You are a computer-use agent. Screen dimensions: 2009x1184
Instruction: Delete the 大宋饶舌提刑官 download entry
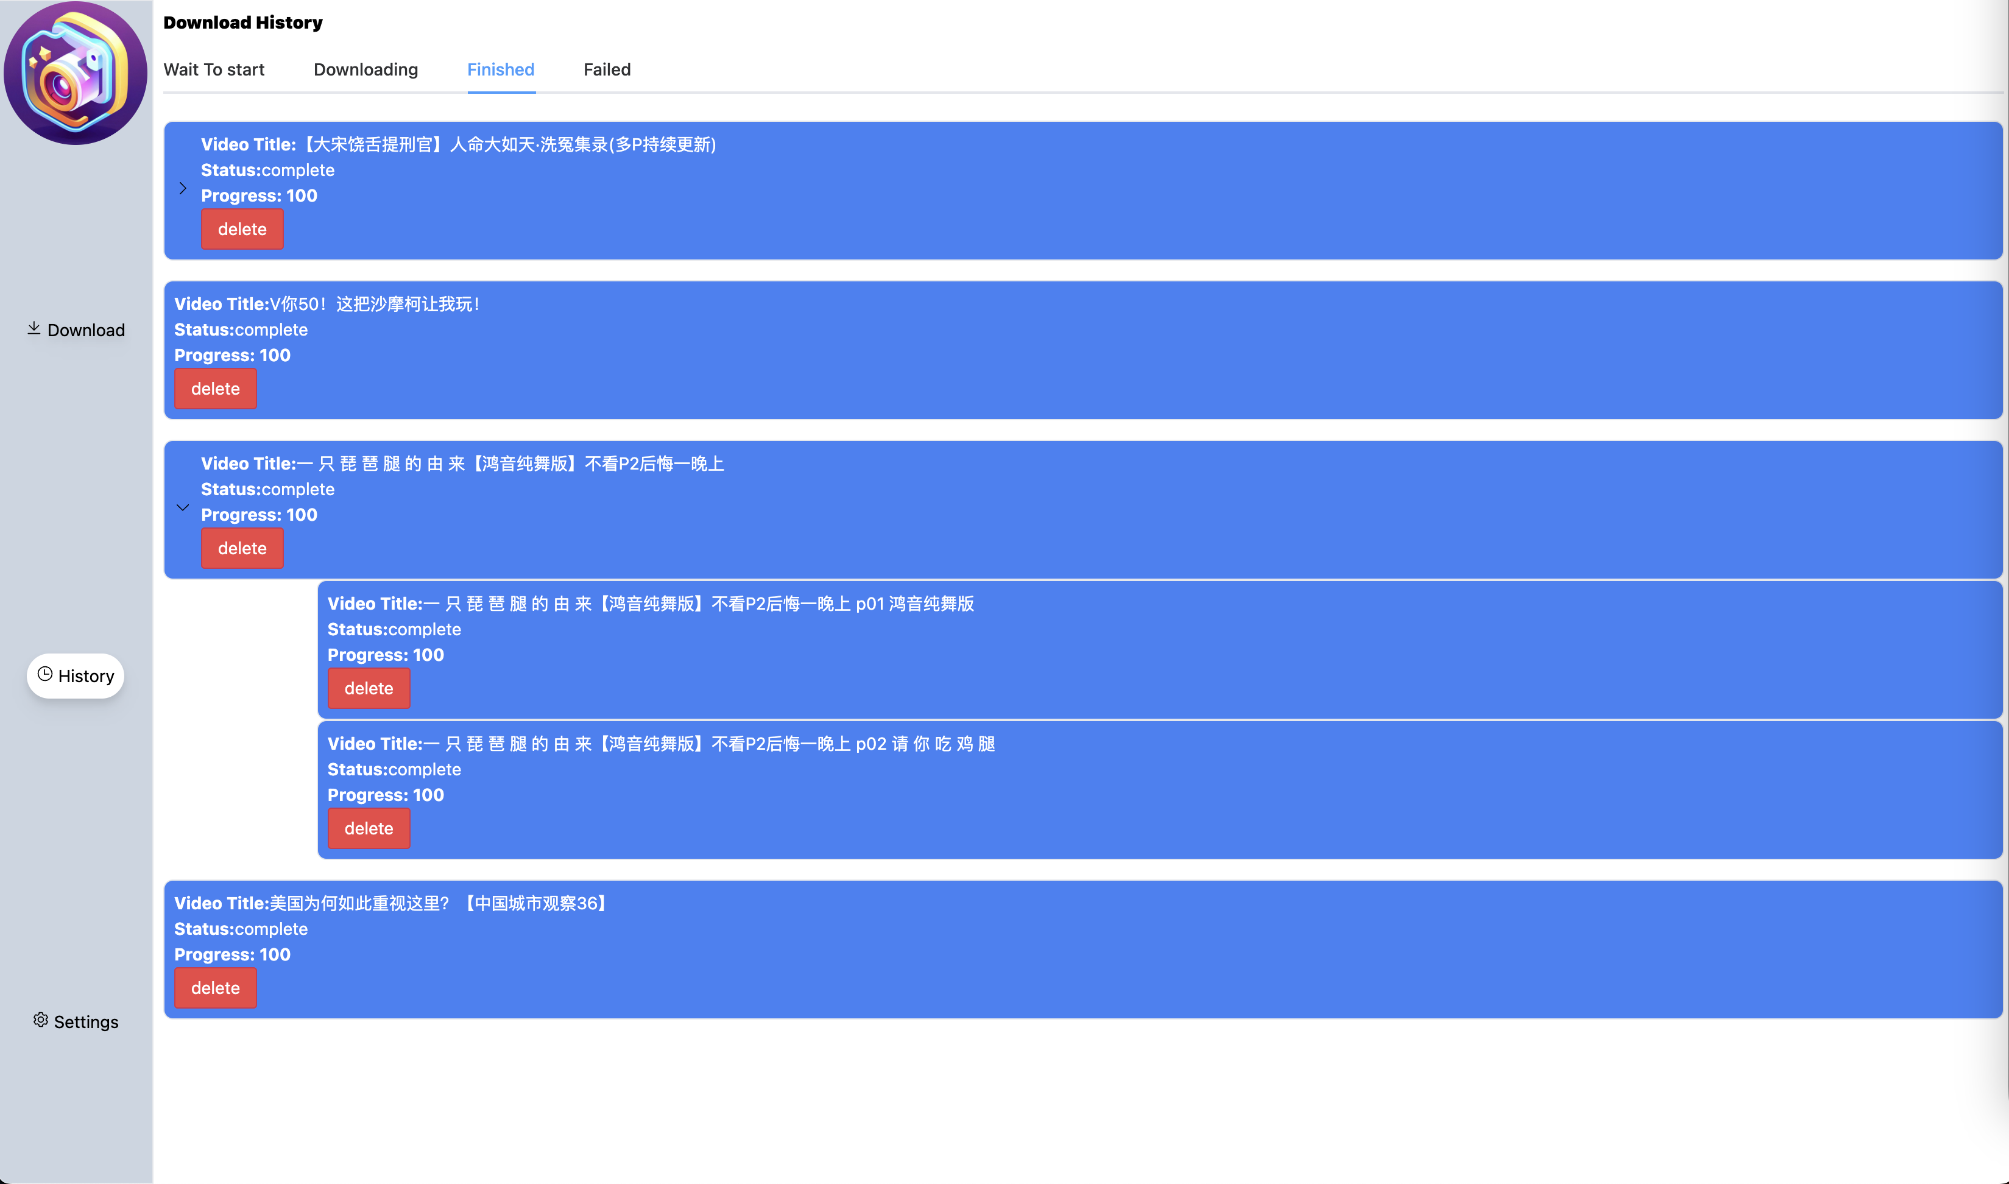pyautogui.click(x=242, y=230)
